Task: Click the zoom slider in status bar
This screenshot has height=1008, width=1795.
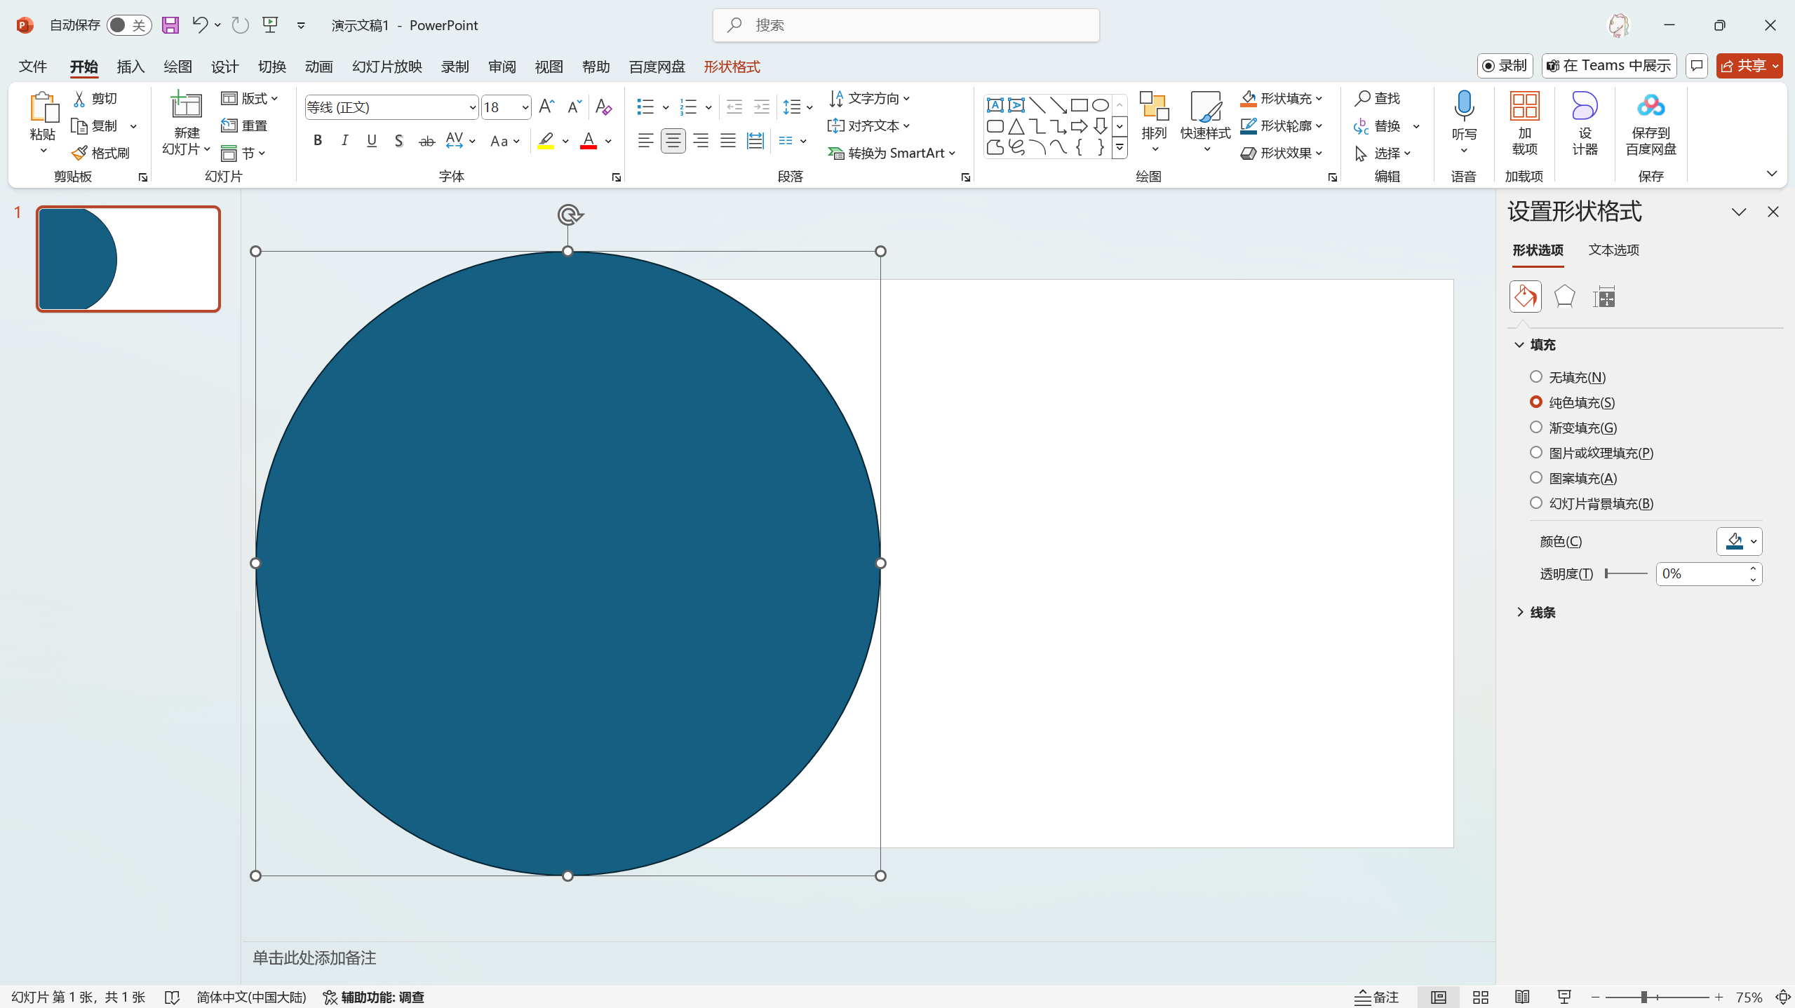Action: pyautogui.click(x=1657, y=997)
